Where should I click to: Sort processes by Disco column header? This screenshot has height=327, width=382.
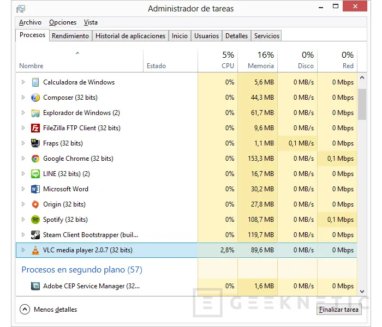[297, 61]
